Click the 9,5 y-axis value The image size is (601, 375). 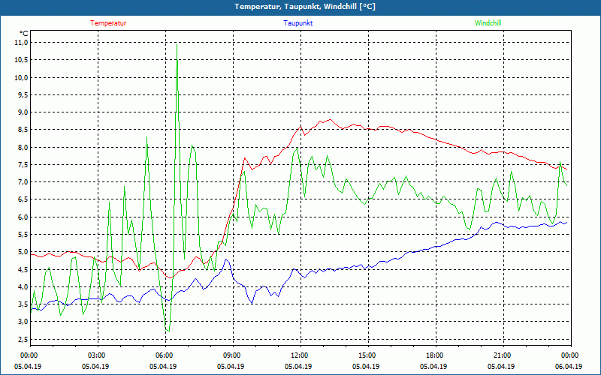[23, 95]
